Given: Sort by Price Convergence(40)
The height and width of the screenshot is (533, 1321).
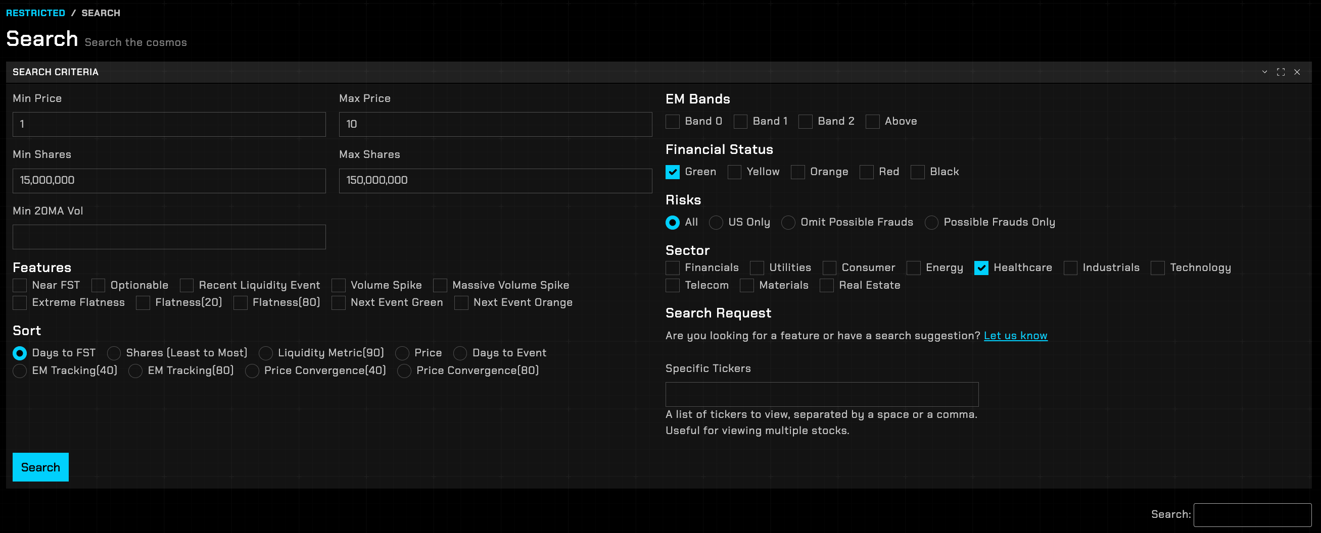Looking at the screenshot, I should [x=252, y=370].
